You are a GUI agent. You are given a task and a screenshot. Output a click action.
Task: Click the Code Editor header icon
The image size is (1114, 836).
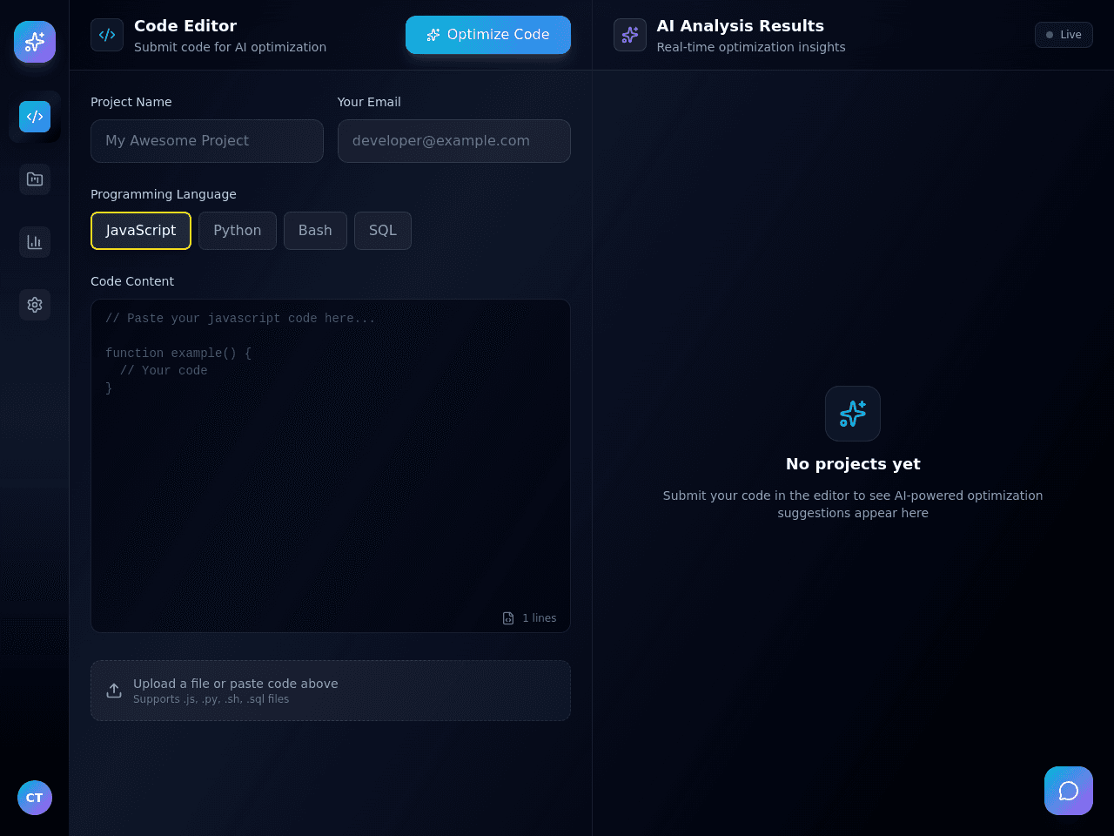[107, 35]
